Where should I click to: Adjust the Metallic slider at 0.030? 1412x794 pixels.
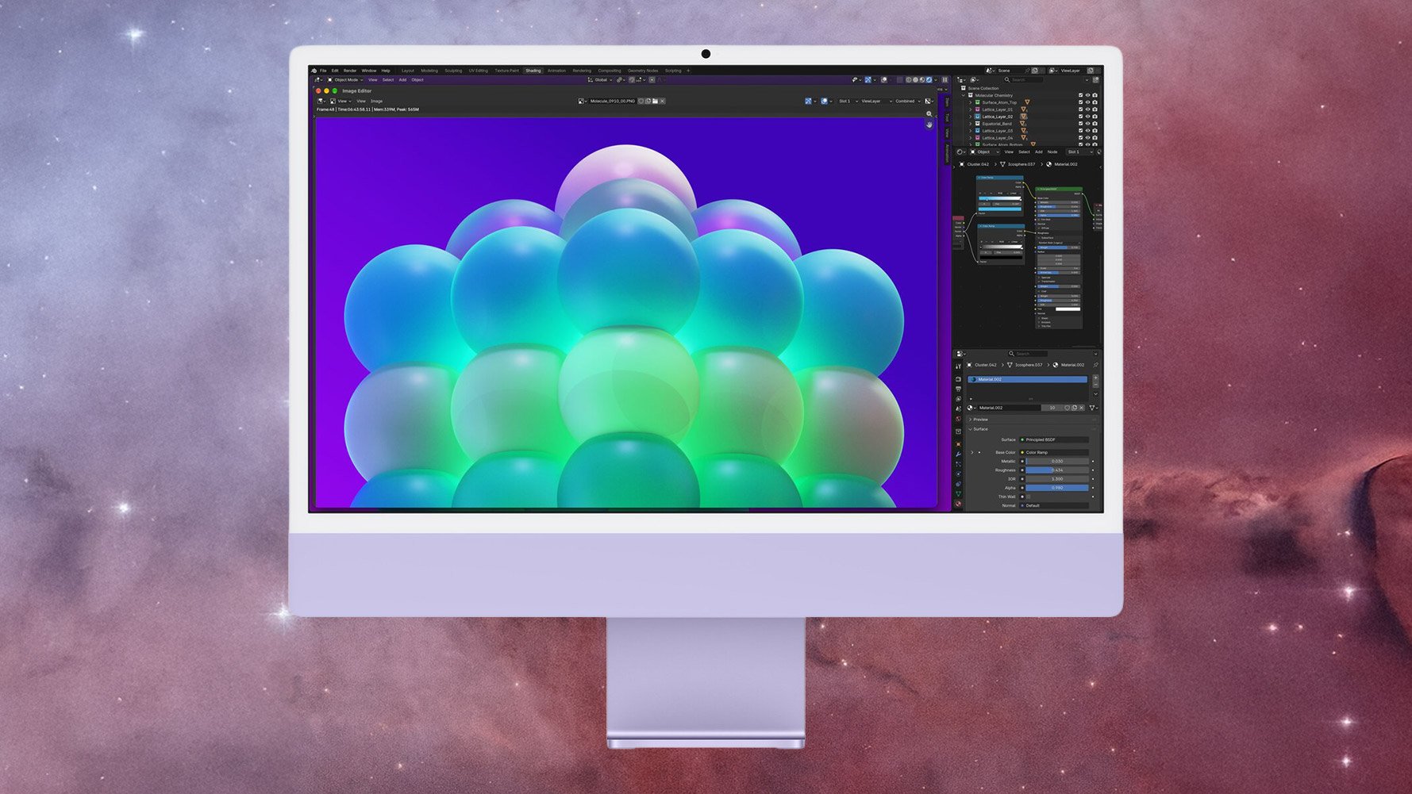(1057, 461)
